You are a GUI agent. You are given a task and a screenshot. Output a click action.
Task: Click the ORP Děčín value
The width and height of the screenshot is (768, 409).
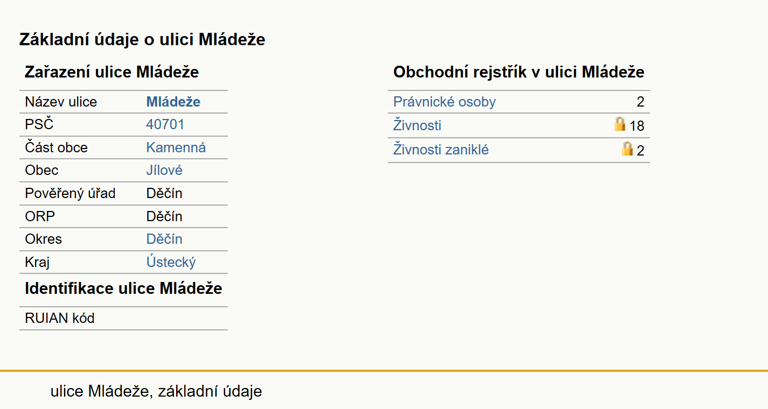164,216
